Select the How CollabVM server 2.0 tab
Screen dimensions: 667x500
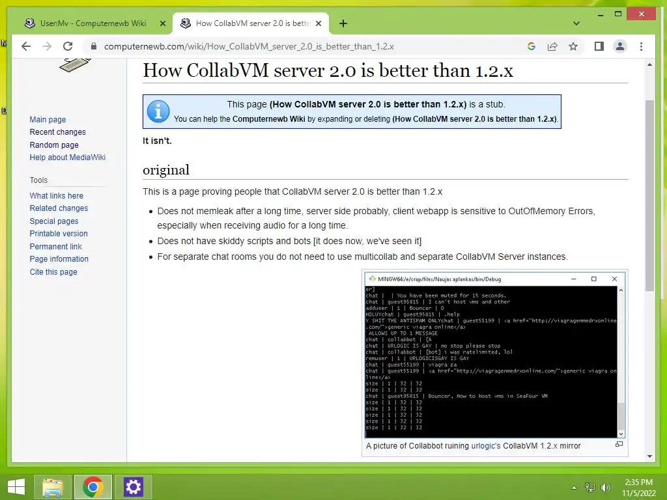[x=251, y=23]
